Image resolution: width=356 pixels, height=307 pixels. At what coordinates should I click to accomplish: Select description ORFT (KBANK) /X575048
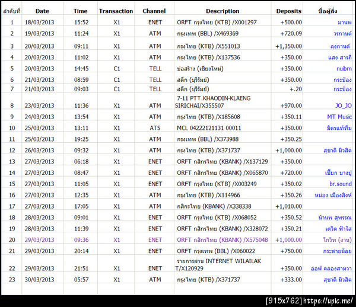pyautogui.click(x=223, y=240)
